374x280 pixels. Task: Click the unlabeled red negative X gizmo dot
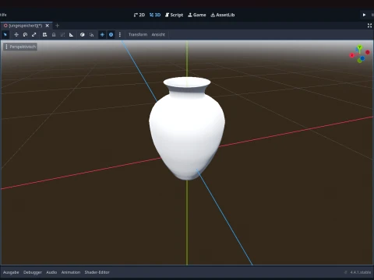(368, 52)
